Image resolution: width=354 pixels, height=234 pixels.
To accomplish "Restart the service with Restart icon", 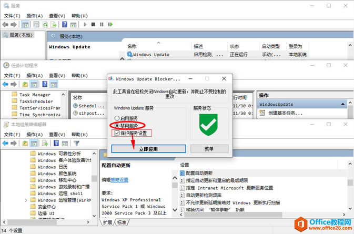I will 110,24.
